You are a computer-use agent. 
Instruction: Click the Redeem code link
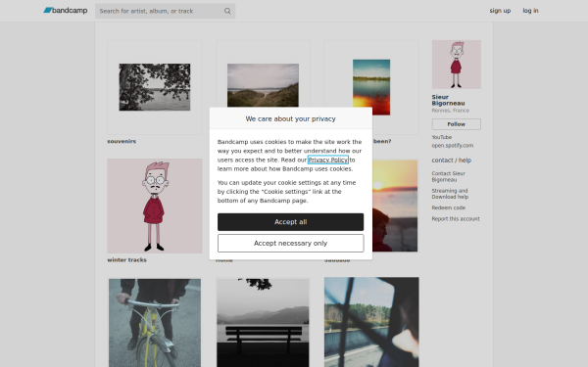click(448, 207)
